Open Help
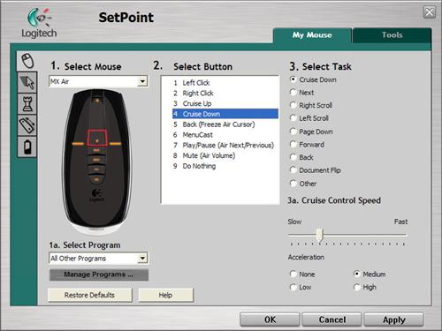442x331 pixels. click(165, 295)
